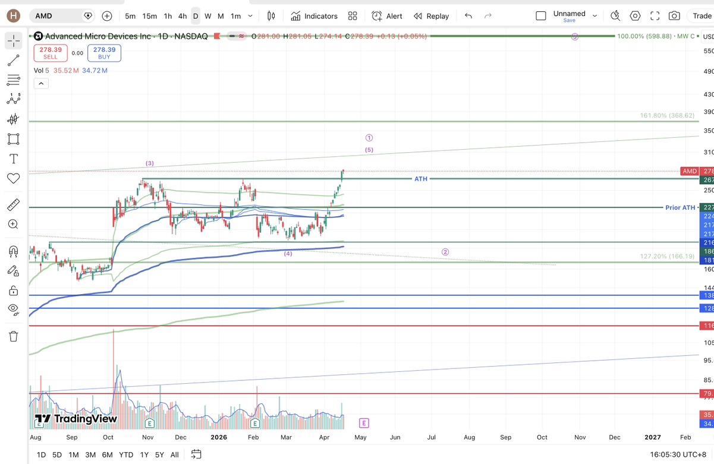Select the zoom in tool

pos(13,225)
